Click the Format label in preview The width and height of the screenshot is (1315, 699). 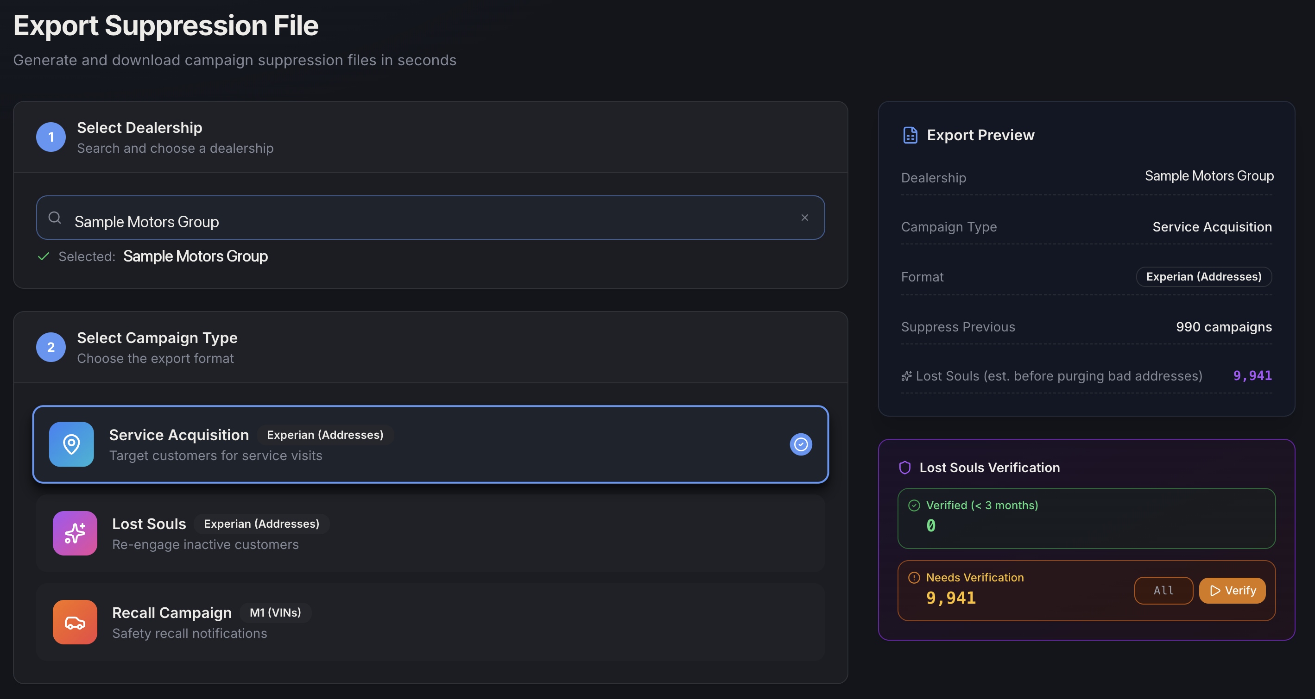click(x=922, y=277)
